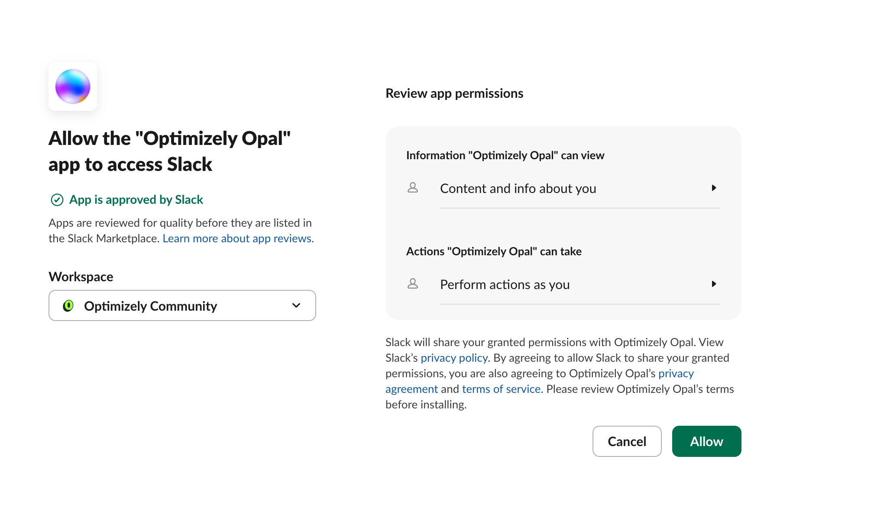The image size is (887, 514).
Task: Click App is approved by Slack text
Action: [x=136, y=199]
